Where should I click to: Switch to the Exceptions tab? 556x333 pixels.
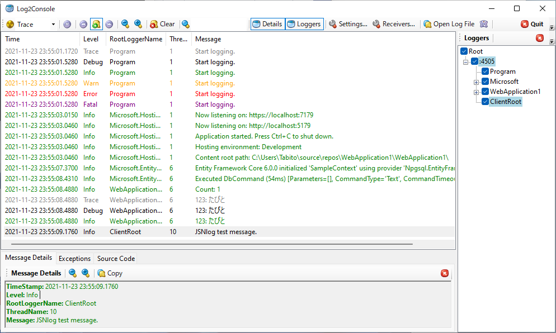(x=74, y=258)
